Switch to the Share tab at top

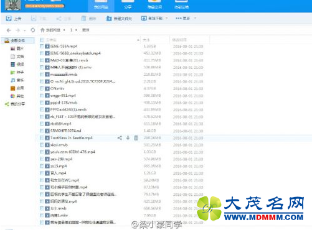tap(128, 6)
